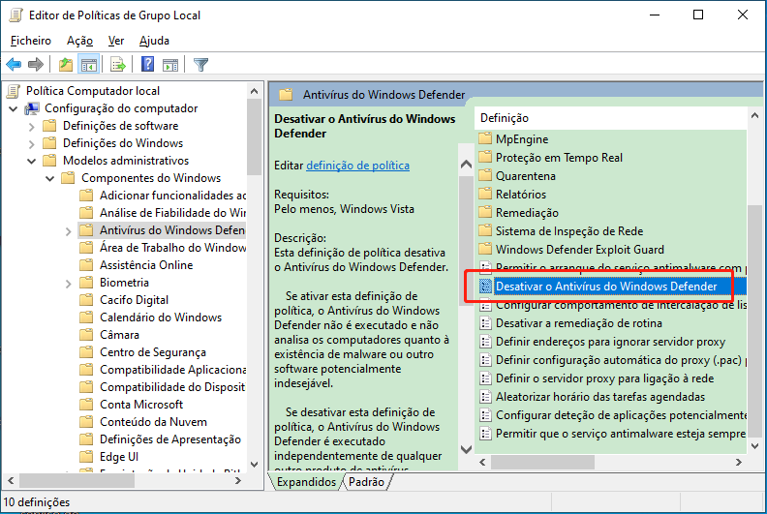The width and height of the screenshot is (767, 514).
Task: Click the policy icon beside Definir endereços para ignorar
Action: [x=485, y=342]
